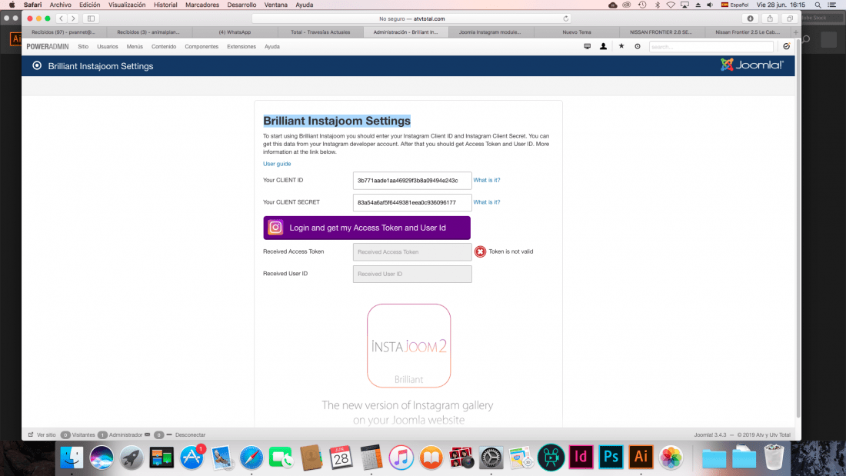Open Spotlight search in menu bar

pyautogui.click(x=818, y=5)
